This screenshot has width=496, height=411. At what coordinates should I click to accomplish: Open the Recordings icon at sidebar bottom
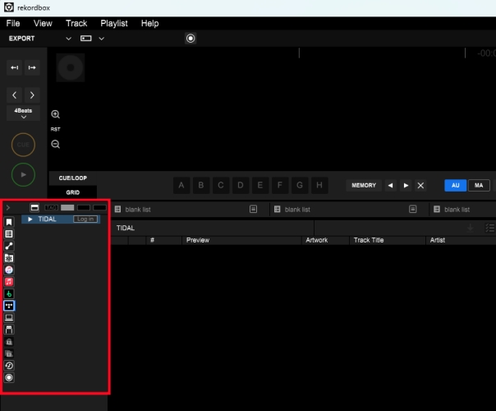9,377
